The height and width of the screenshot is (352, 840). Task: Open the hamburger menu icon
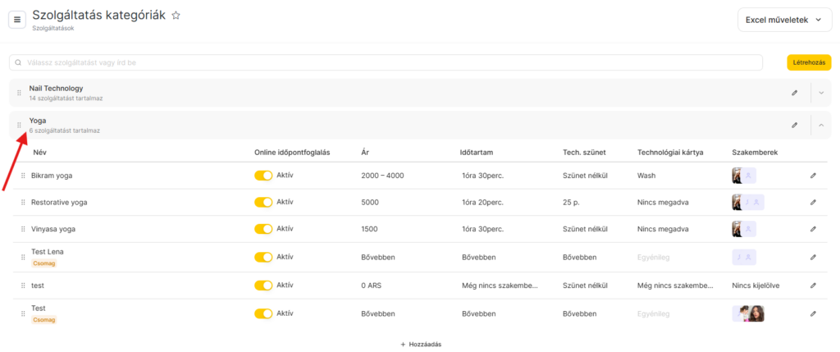point(17,20)
